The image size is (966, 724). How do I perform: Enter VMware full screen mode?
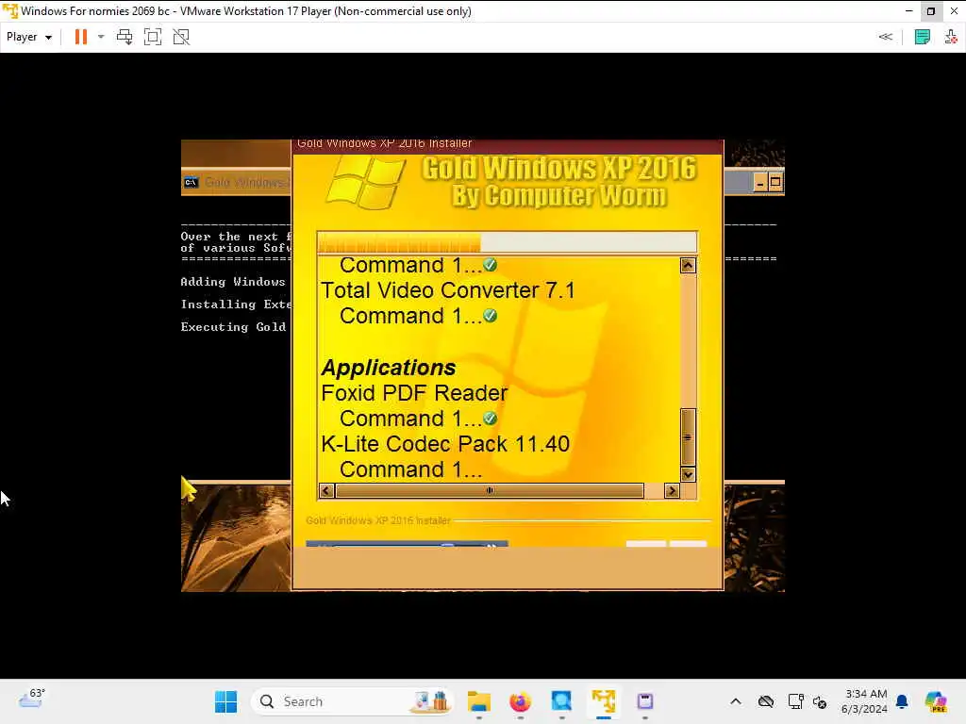coord(153,37)
